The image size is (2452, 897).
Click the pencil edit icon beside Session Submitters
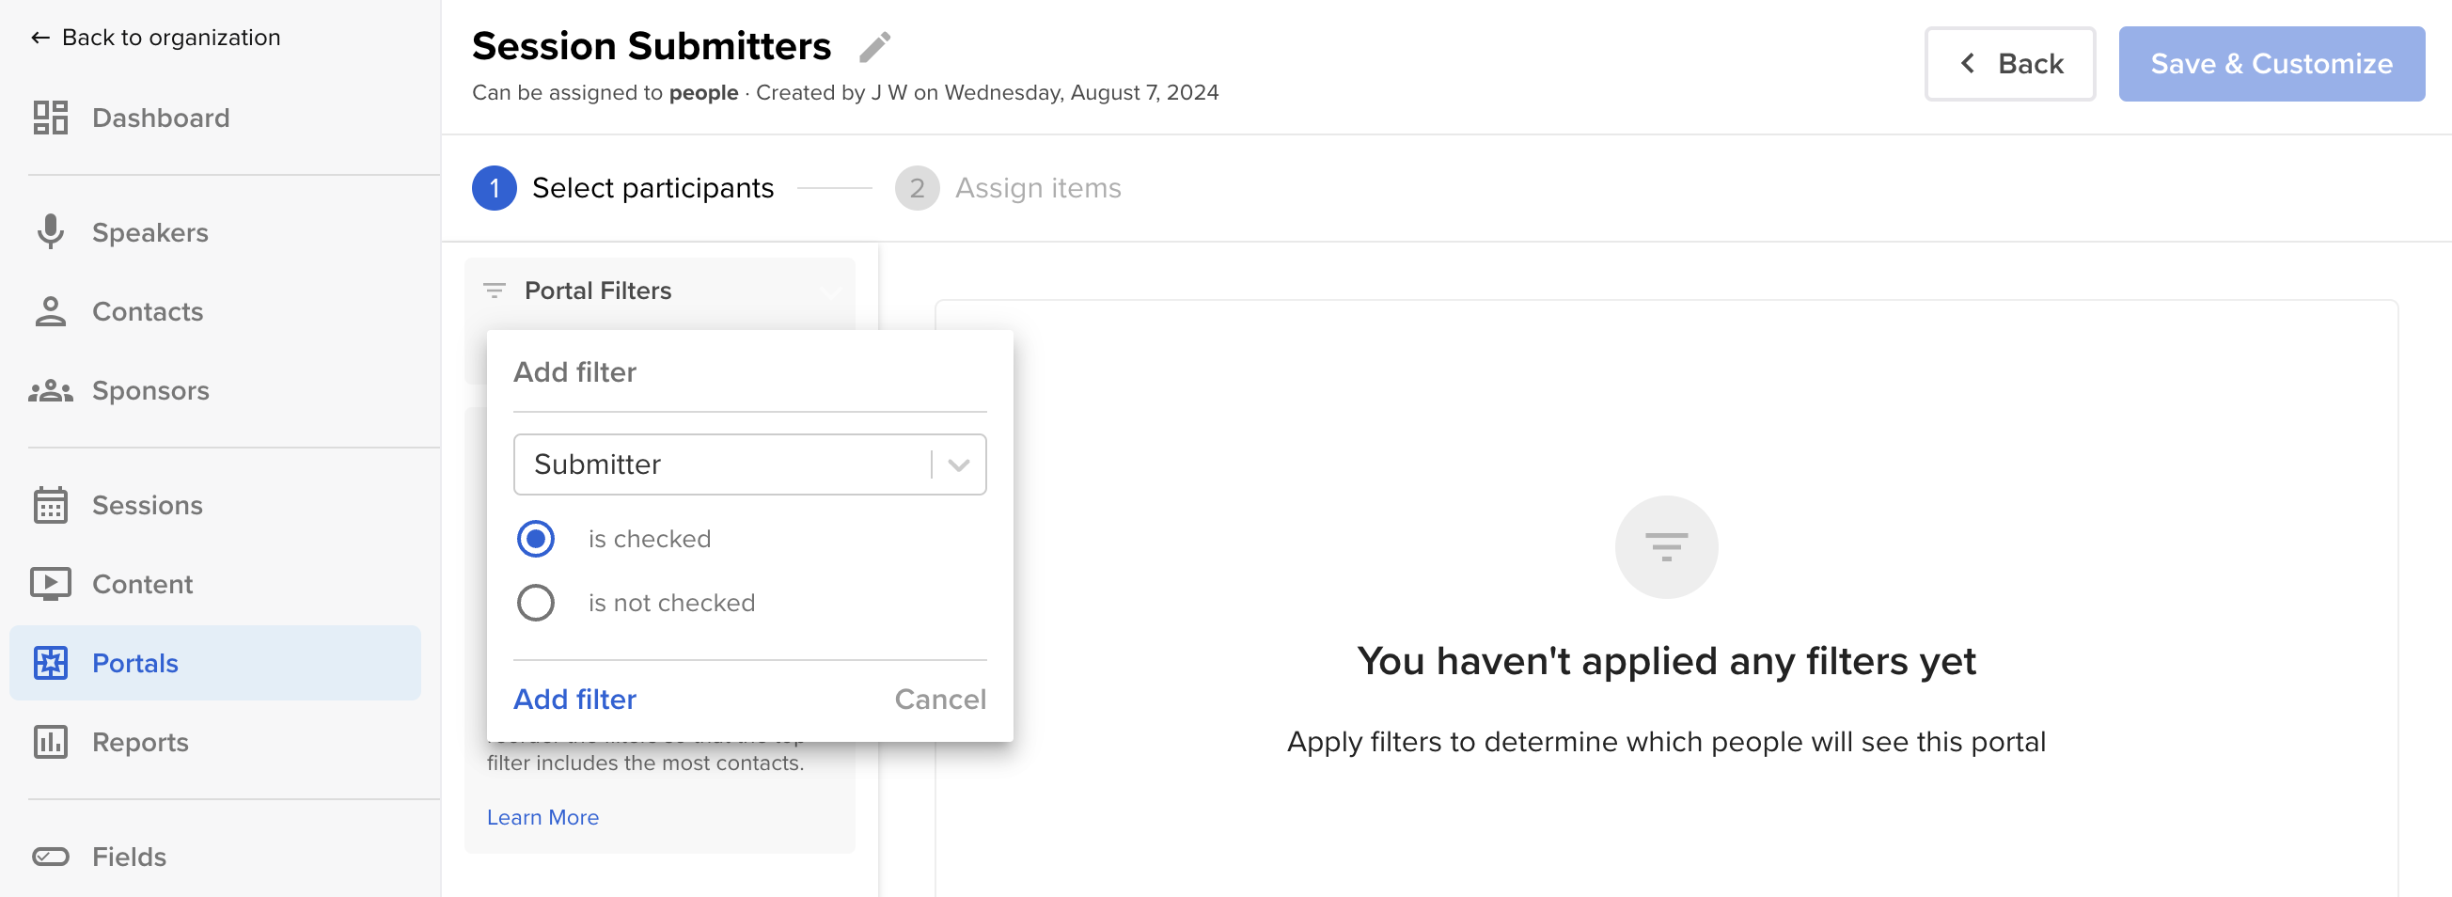pyautogui.click(x=874, y=47)
